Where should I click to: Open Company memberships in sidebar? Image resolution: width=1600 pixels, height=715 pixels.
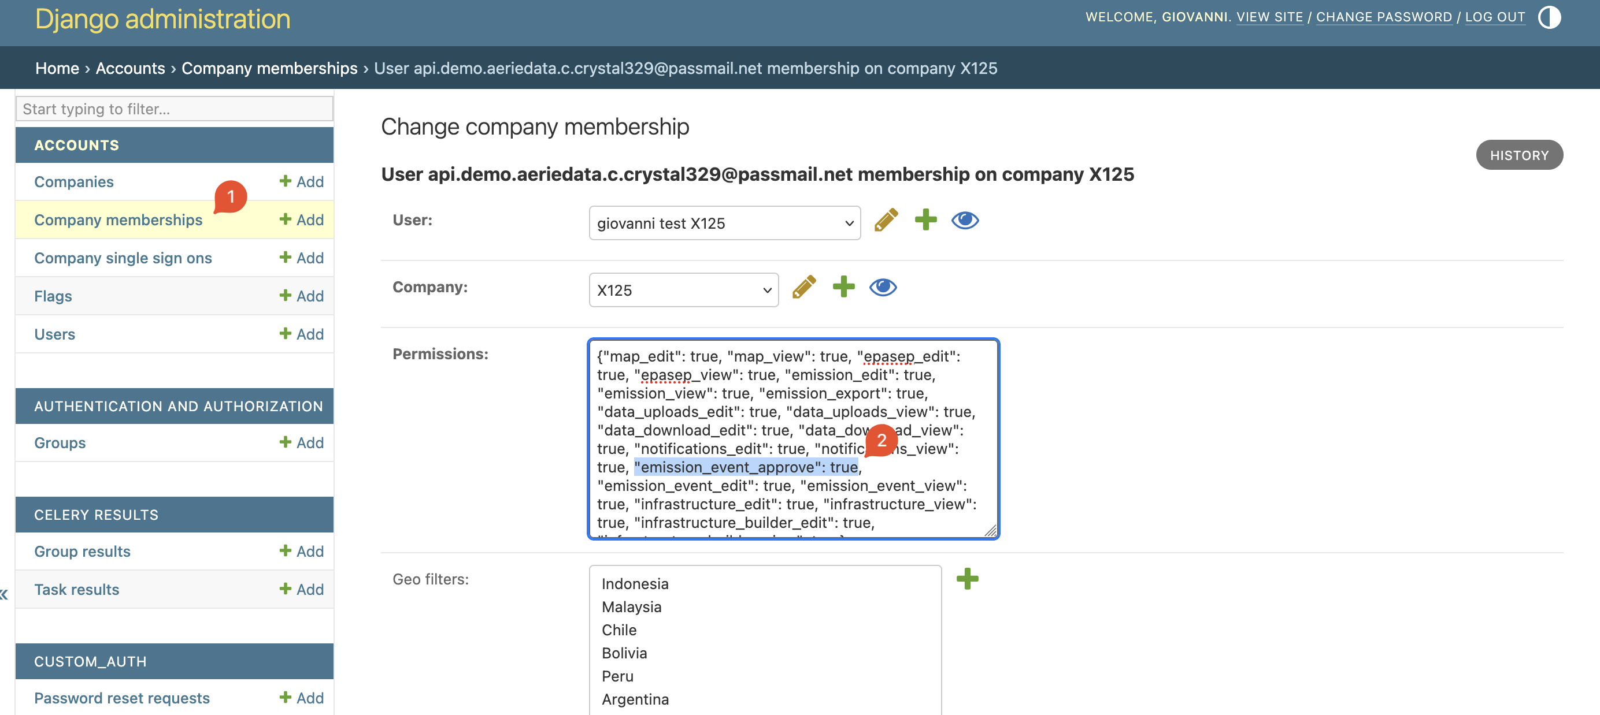click(118, 219)
